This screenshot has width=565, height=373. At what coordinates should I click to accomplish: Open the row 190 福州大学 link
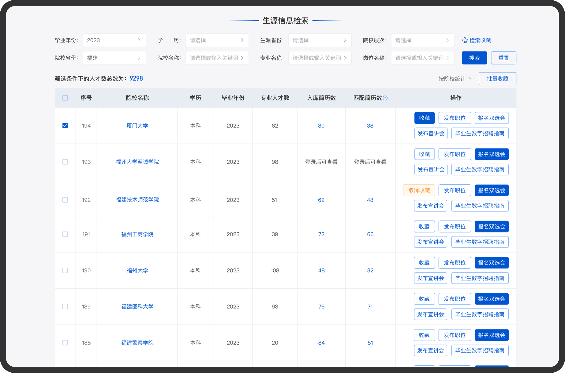[x=137, y=270]
